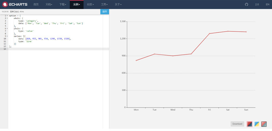Open the 下载 dropdown menu
272x131 pixels.
tap(63, 4)
